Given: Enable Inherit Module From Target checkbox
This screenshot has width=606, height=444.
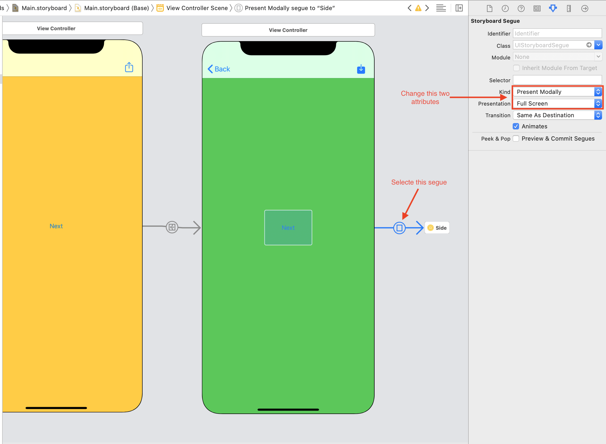Looking at the screenshot, I should pos(517,68).
